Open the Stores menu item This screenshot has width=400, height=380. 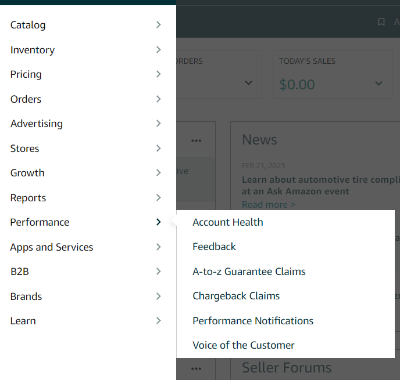(x=25, y=149)
